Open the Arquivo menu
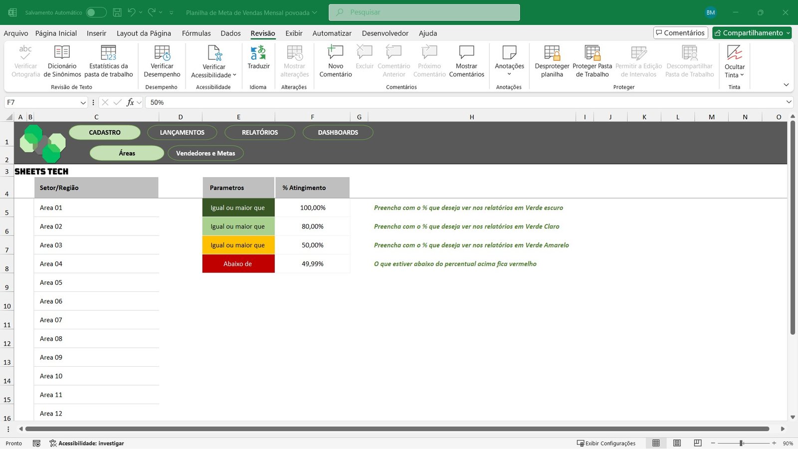Screen dimensions: 798x449 click(16, 33)
